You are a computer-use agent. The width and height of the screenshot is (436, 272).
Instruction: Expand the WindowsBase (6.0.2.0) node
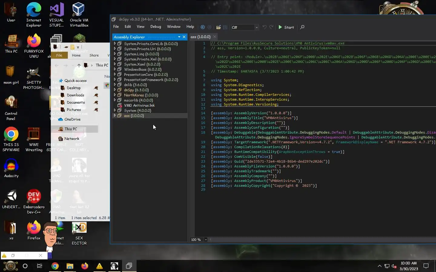click(x=115, y=69)
